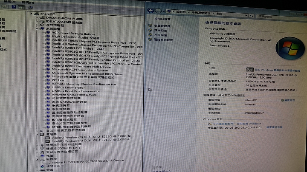Collapse the system devices category
This screenshot has height=172, width=307.
[37, 28]
